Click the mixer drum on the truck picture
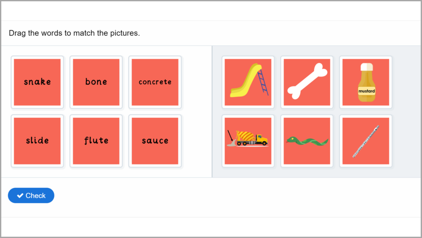Viewport: 422px width, 238px height. pos(245,136)
